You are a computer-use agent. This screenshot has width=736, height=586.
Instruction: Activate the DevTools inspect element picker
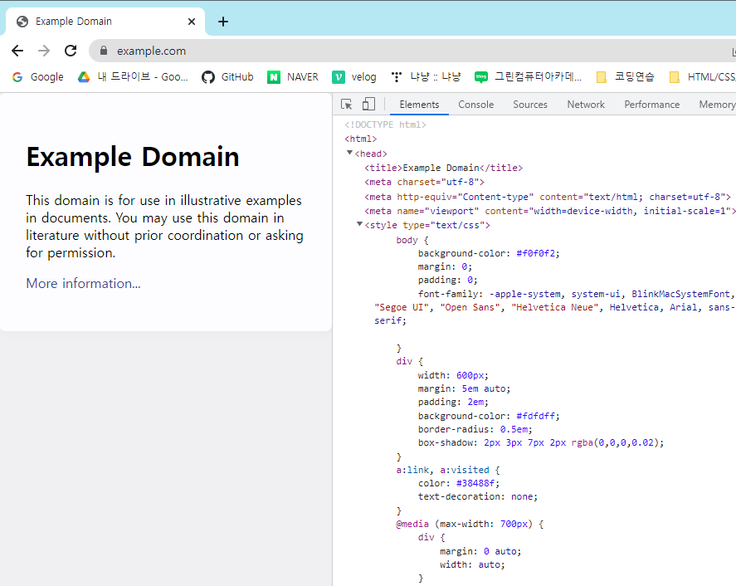tap(346, 105)
